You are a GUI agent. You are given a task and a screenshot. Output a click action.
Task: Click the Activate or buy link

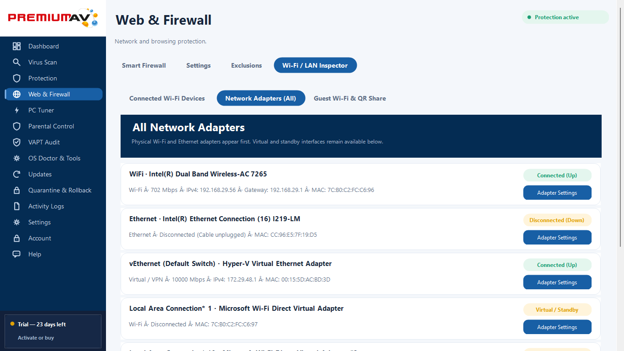click(36, 338)
